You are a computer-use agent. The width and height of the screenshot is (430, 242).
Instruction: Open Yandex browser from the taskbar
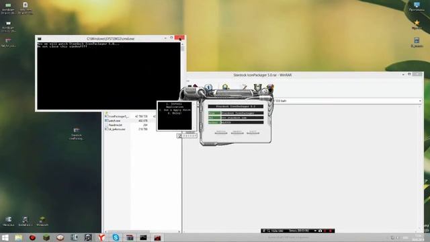click(x=101, y=237)
